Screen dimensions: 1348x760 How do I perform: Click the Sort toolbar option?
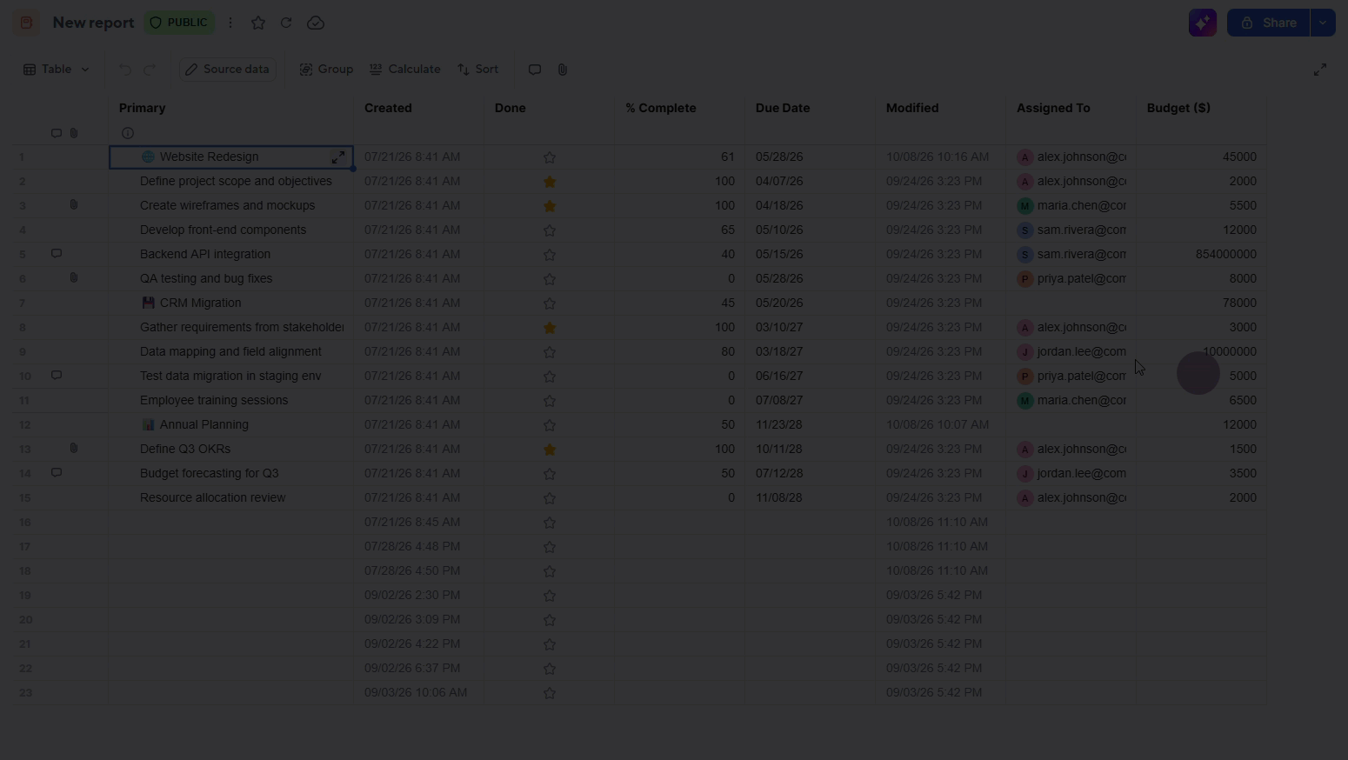(477, 70)
